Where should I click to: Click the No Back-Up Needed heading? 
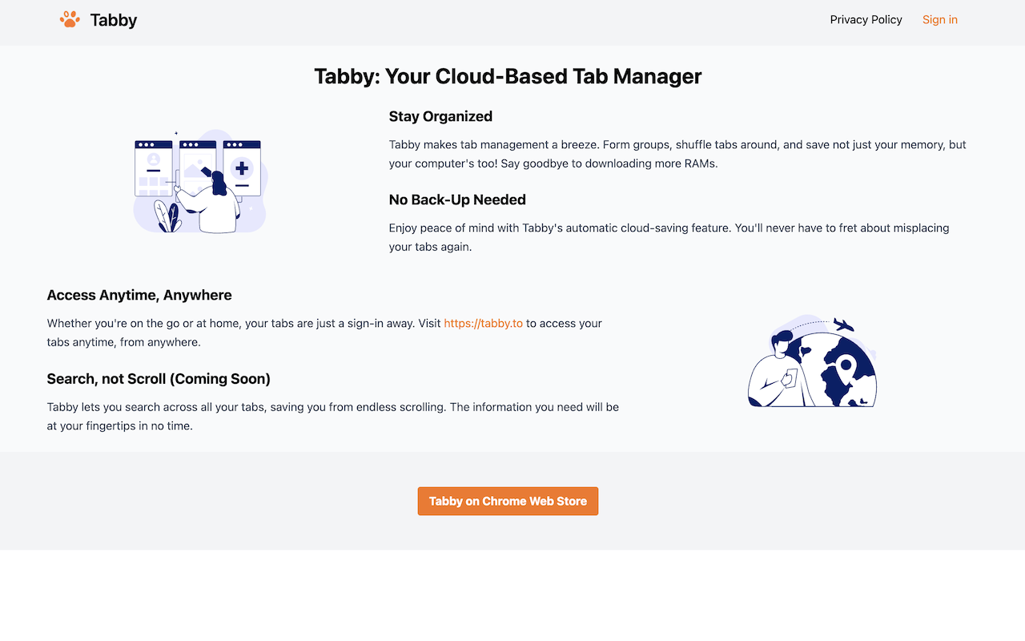coord(457,200)
